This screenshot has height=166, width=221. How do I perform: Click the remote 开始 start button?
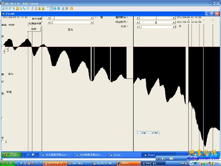pyautogui.click(x=11, y=155)
